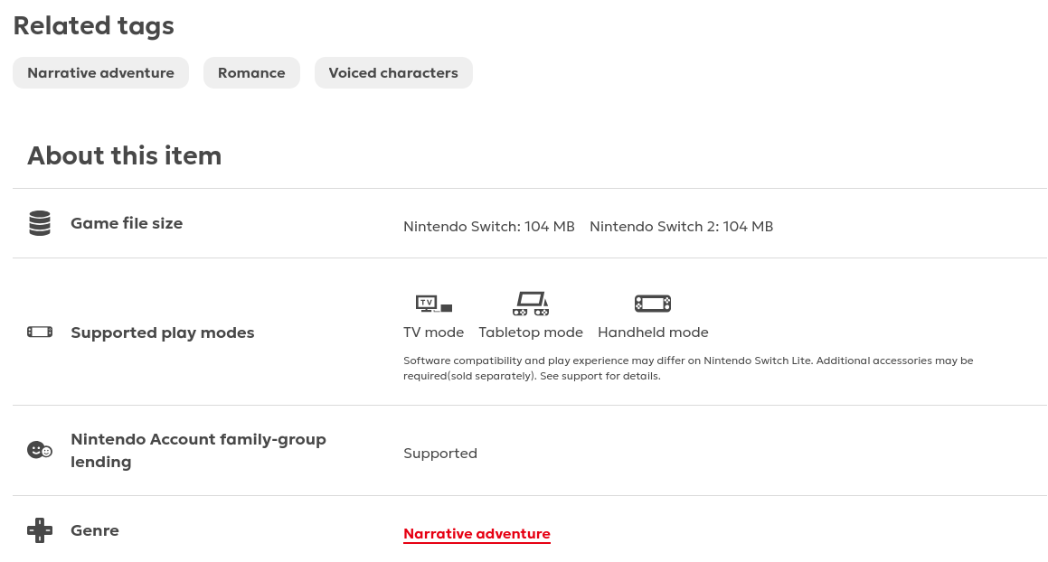Open the Voiced characters tag
Viewport: 1048px width, 562px height.
(393, 73)
